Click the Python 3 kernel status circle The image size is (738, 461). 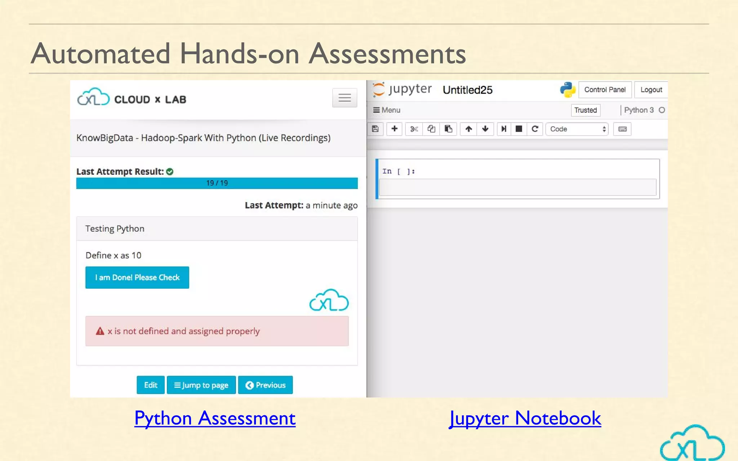point(662,110)
